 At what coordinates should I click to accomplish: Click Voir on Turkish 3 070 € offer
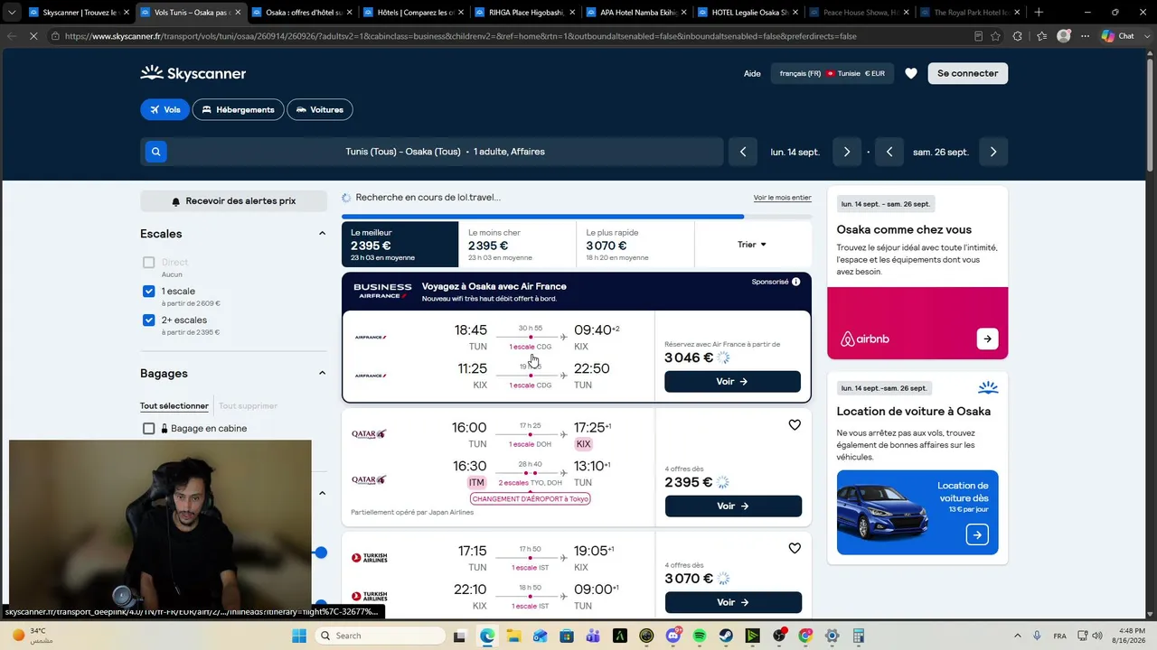[x=733, y=602]
